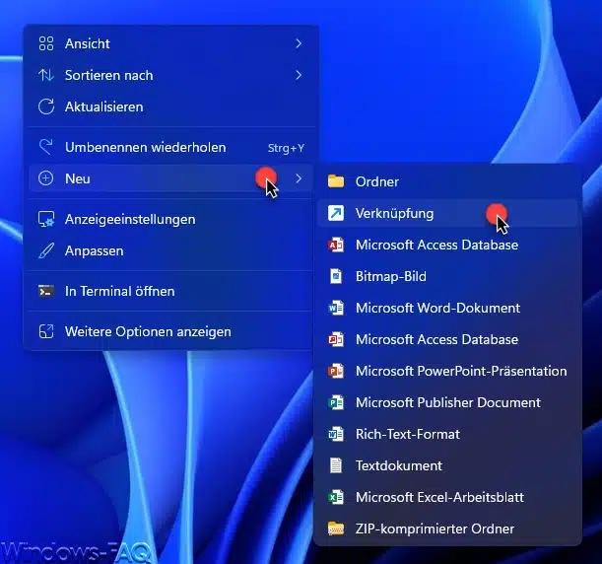602x564 pixels.
Task: Choose Anpassen from the context menu
Action: (x=170, y=250)
